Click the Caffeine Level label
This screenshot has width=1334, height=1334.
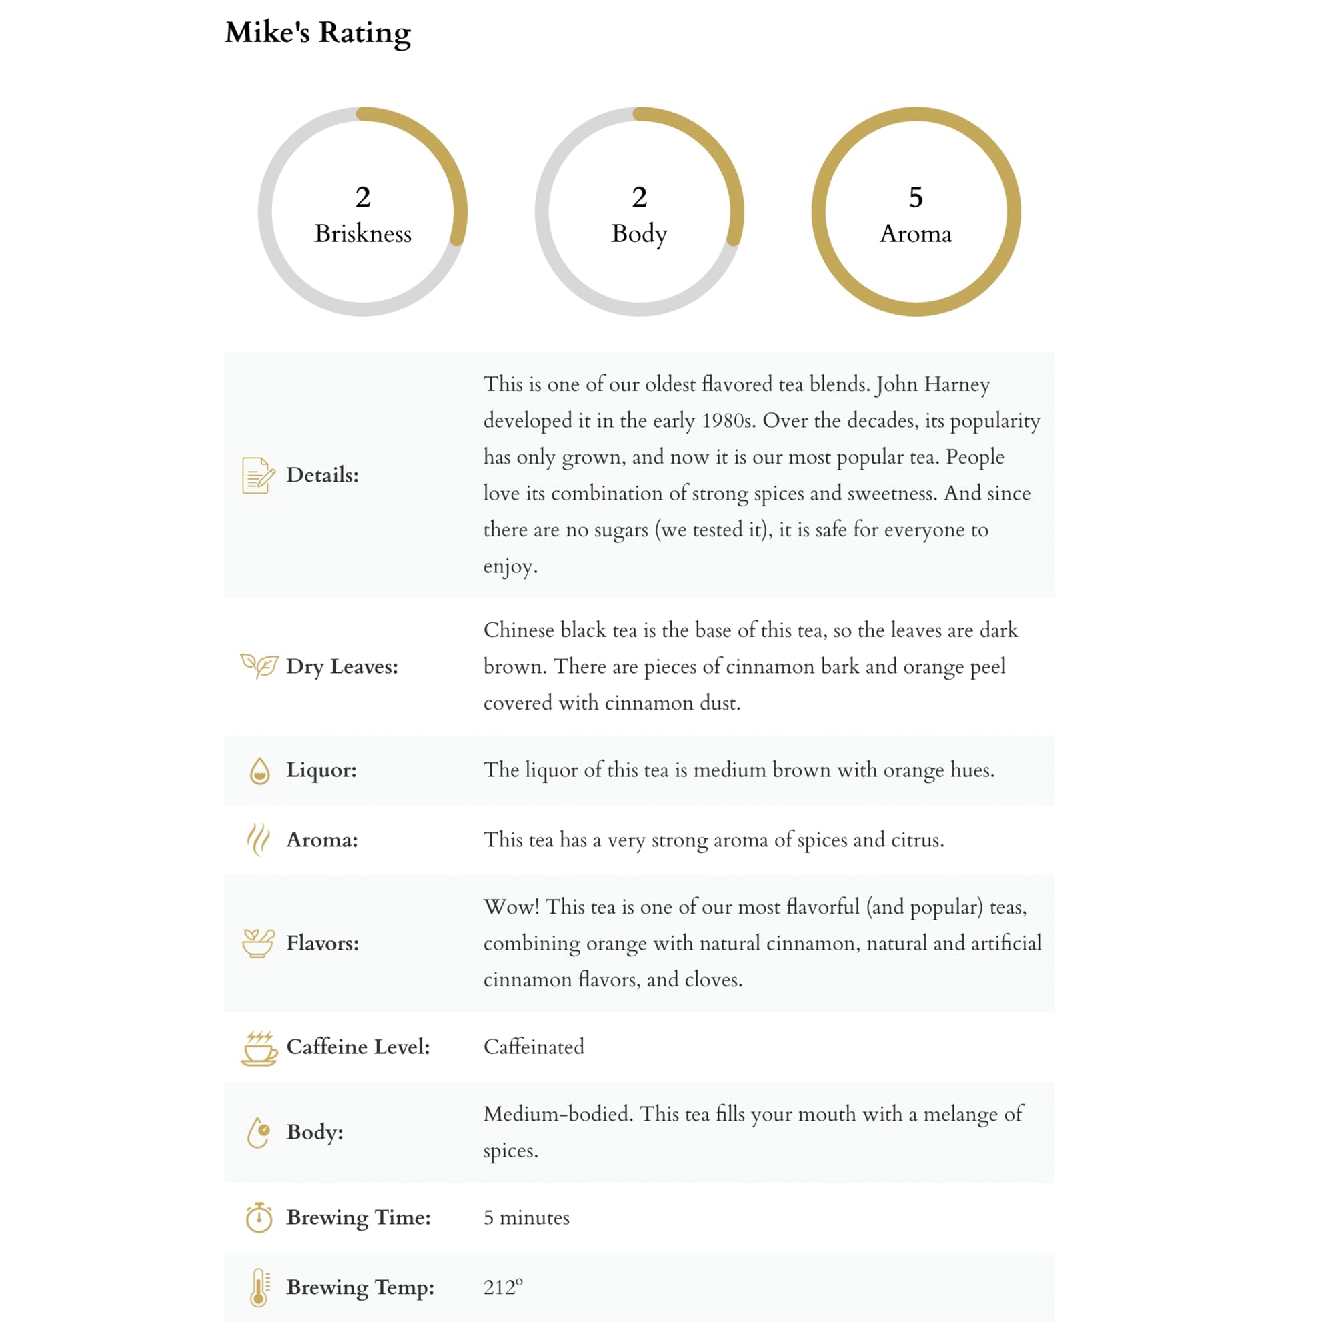click(x=358, y=1047)
